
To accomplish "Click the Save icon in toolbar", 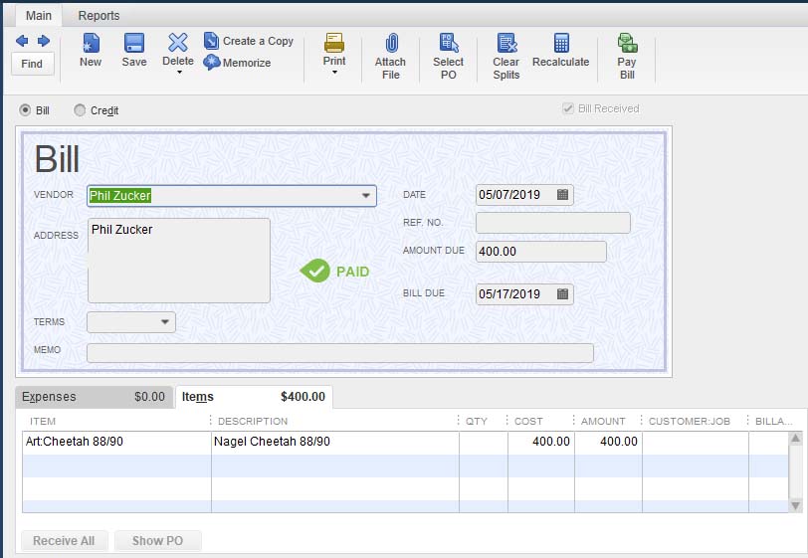I will pos(134,43).
